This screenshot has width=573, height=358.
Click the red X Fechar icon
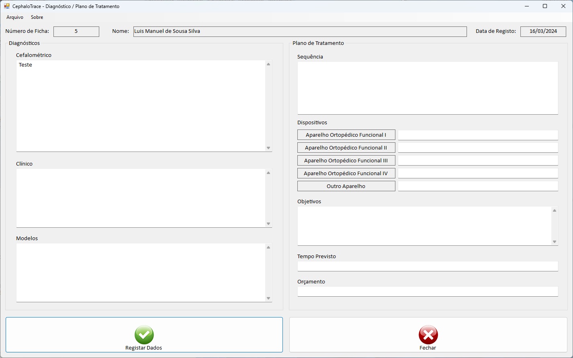click(x=428, y=335)
